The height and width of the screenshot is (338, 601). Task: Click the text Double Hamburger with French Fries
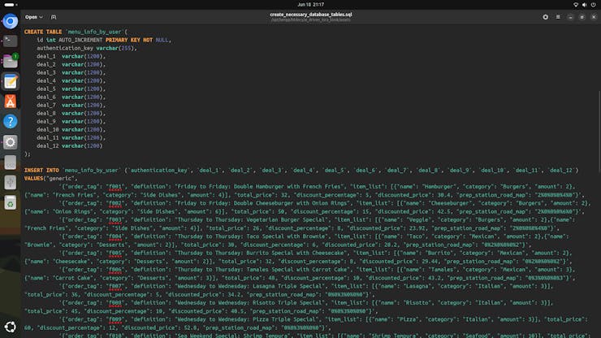click(288, 187)
